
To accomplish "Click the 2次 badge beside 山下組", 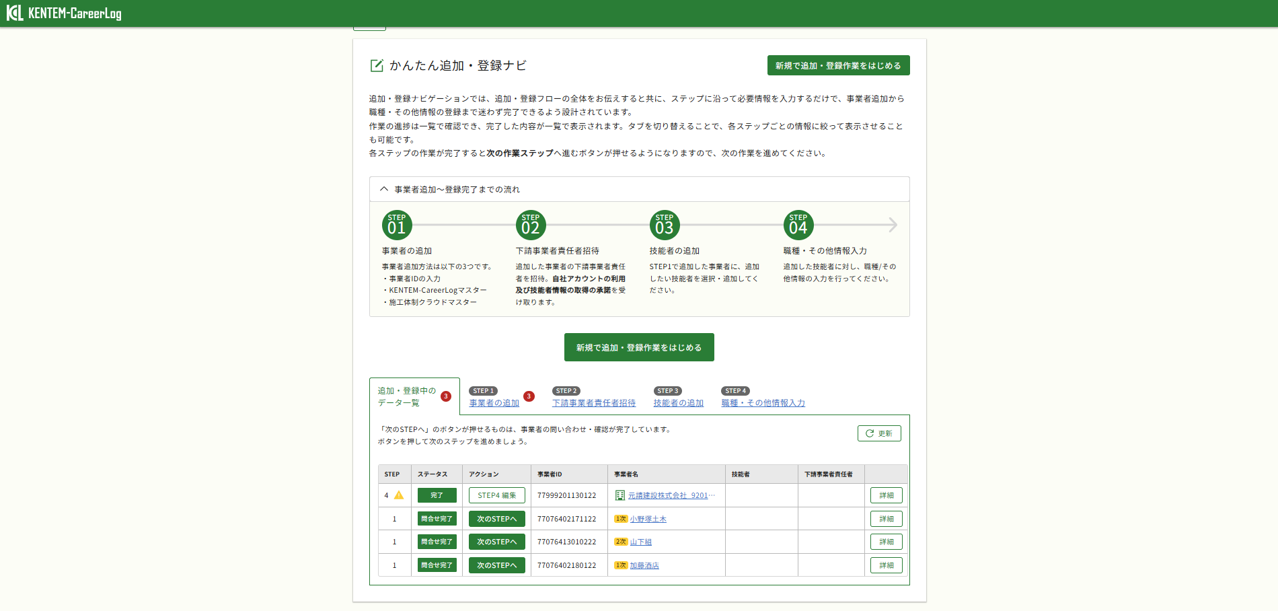I will pos(622,542).
